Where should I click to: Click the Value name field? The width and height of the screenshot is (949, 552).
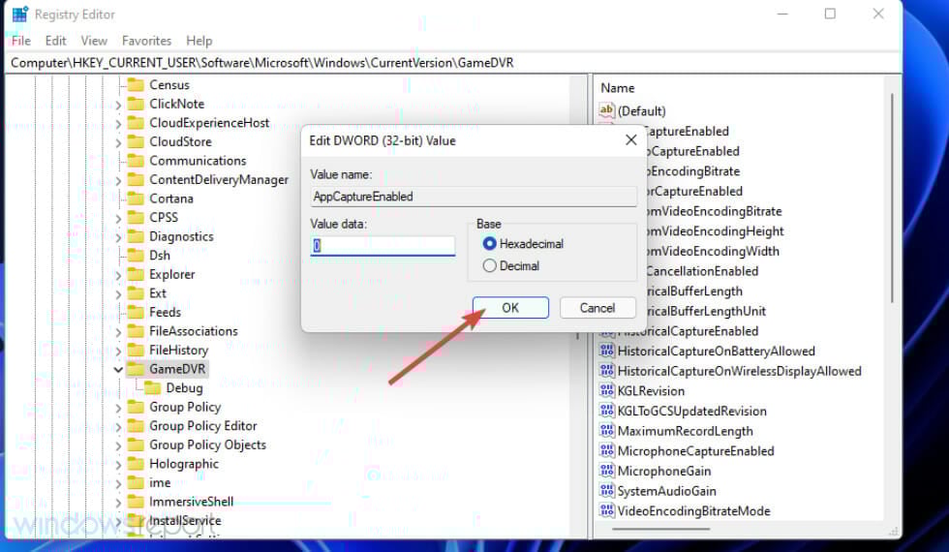(x=474, y=196)
